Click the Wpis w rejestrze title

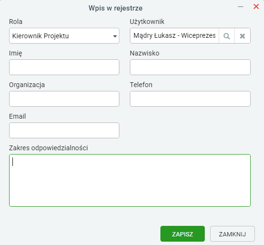point(116,8)
